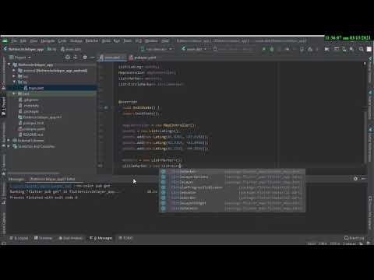
Task: Open Event Log tool window
Action: tap(355, 238)
